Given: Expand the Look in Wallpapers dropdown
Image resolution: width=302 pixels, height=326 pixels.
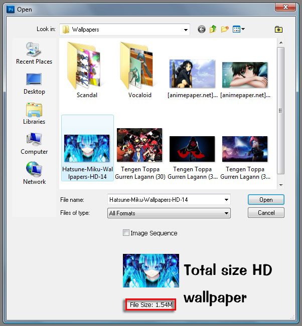Looking at the screenshot, I should (x=186, y=30).
